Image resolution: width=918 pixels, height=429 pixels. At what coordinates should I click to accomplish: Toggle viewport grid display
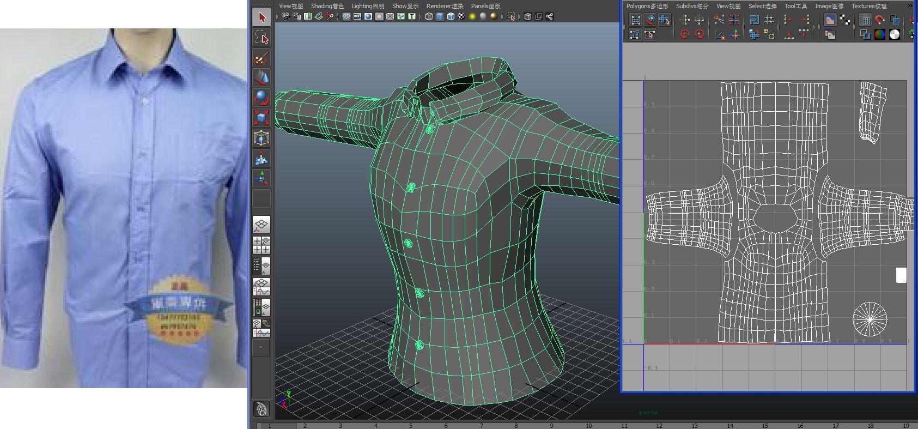click(346, 16)
